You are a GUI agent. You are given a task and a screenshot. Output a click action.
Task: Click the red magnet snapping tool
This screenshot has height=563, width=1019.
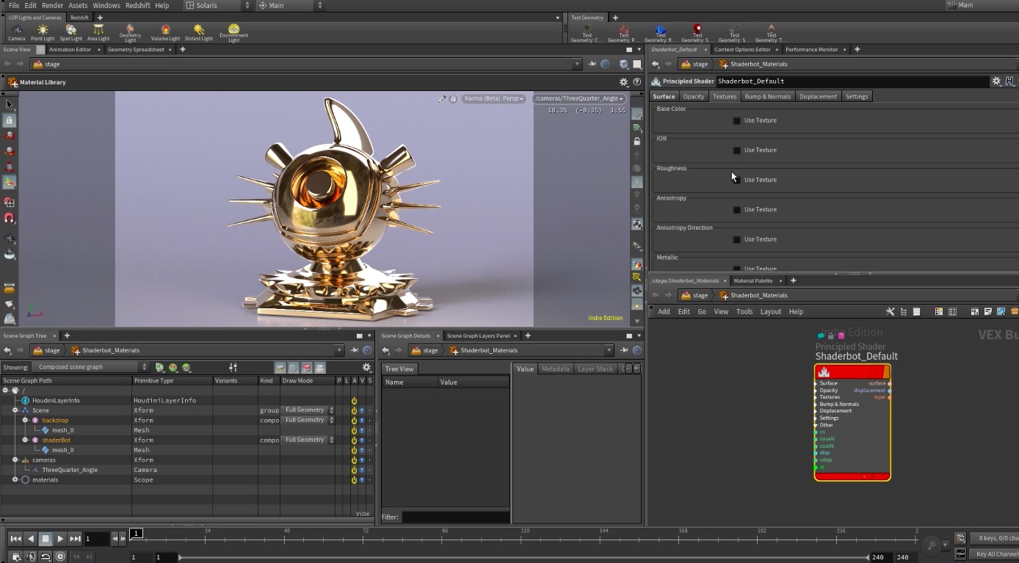(x=10, y=218)
